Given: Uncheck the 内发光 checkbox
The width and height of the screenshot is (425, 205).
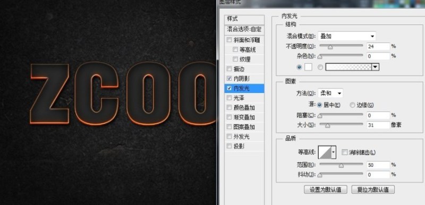Looking at the screenshot, I should pyautogui.click(x=229, y=88).
